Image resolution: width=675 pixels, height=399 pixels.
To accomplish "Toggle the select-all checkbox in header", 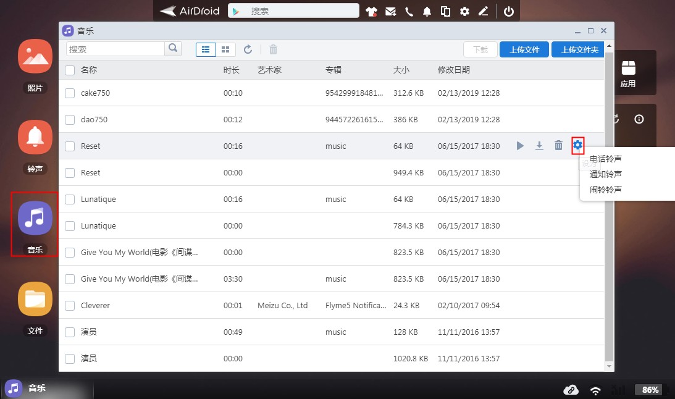I will tap(70, 70).
